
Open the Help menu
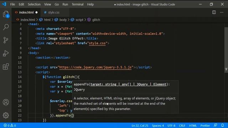(90, 4)
